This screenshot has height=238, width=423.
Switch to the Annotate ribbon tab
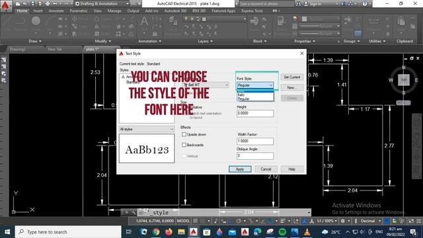(56, 11)
